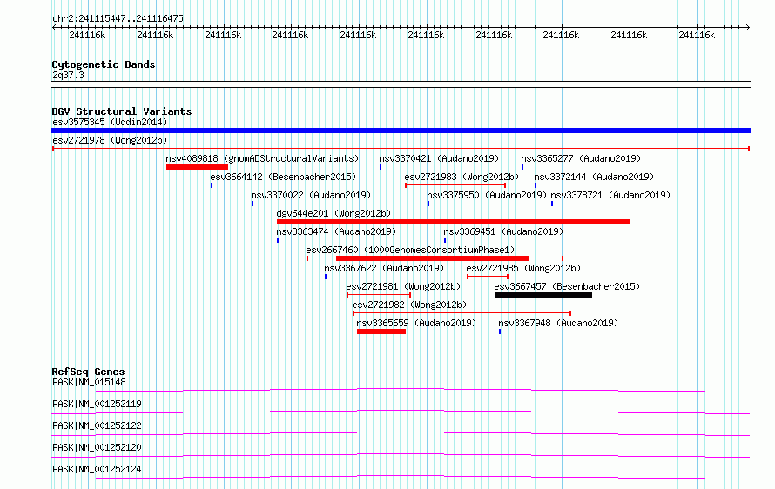Click thin red esv2721985 interval line
This screenshot has width=775, height=489.
pos(488,277)
